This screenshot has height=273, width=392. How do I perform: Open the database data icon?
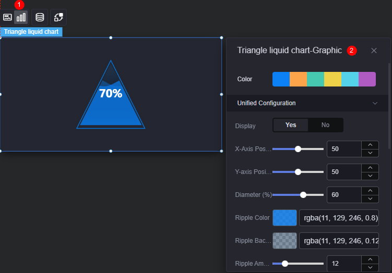(40, 17)
